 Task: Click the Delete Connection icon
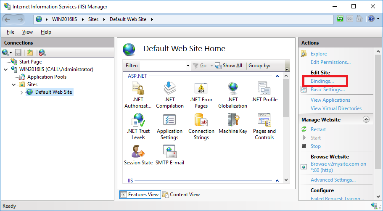42,53
